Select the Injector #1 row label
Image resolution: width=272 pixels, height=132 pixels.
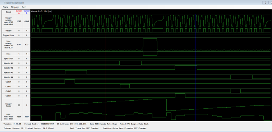coord(8,63)
